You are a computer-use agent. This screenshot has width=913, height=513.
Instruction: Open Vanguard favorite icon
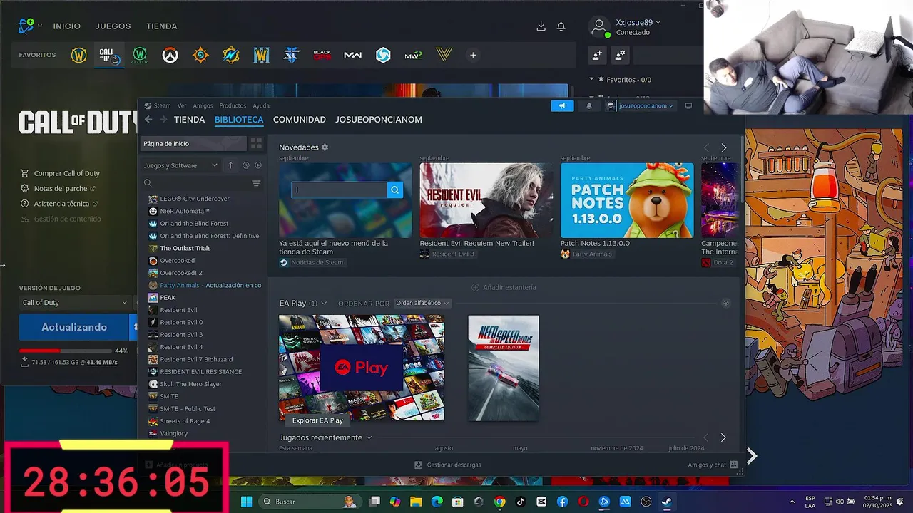click(444, 55)
